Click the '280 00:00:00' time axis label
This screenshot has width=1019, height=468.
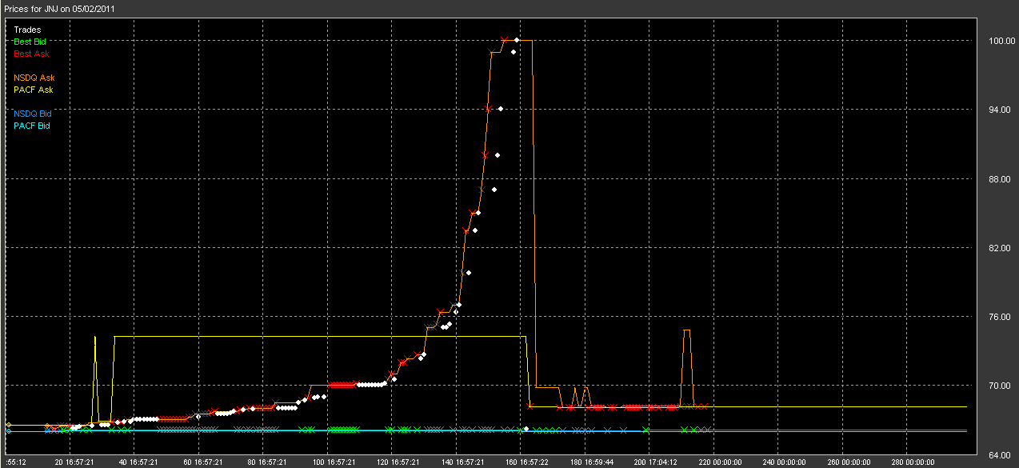pyautogui.click(x=912, y=462)
